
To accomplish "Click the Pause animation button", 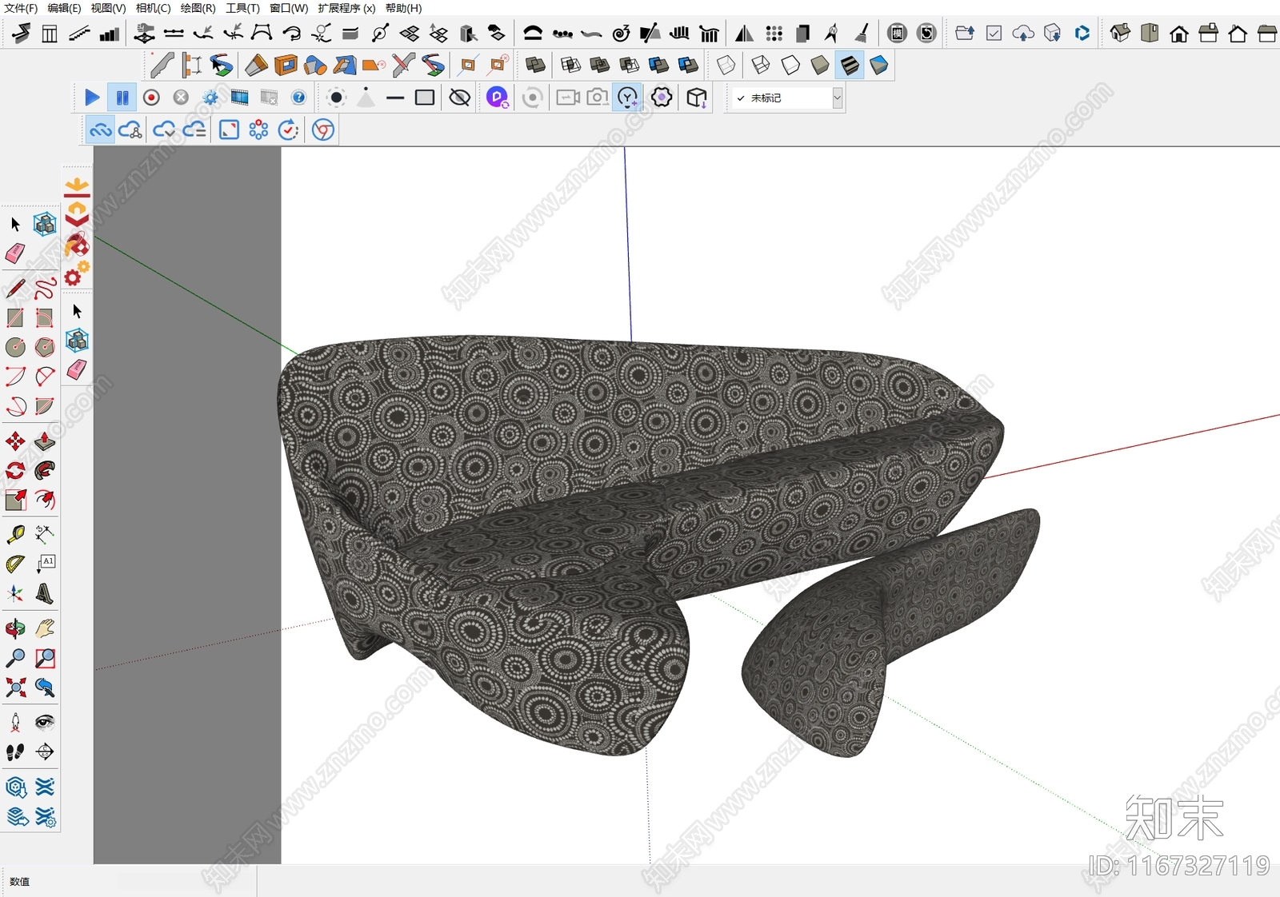I will pyautogui.click(x=122, y=98).
